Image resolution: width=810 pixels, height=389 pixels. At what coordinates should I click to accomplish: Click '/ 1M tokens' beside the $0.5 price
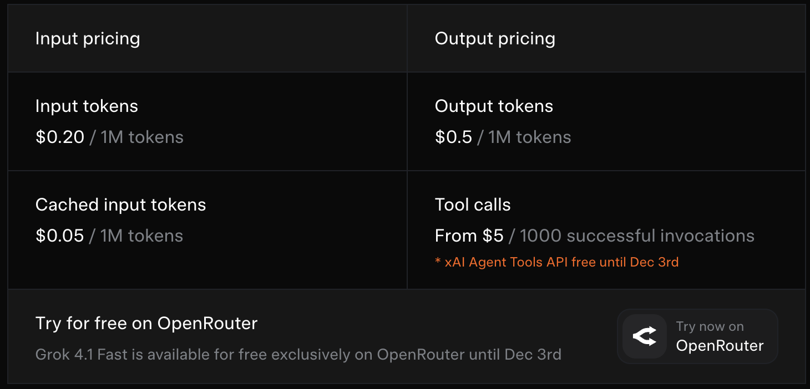(x=524, y=137)
